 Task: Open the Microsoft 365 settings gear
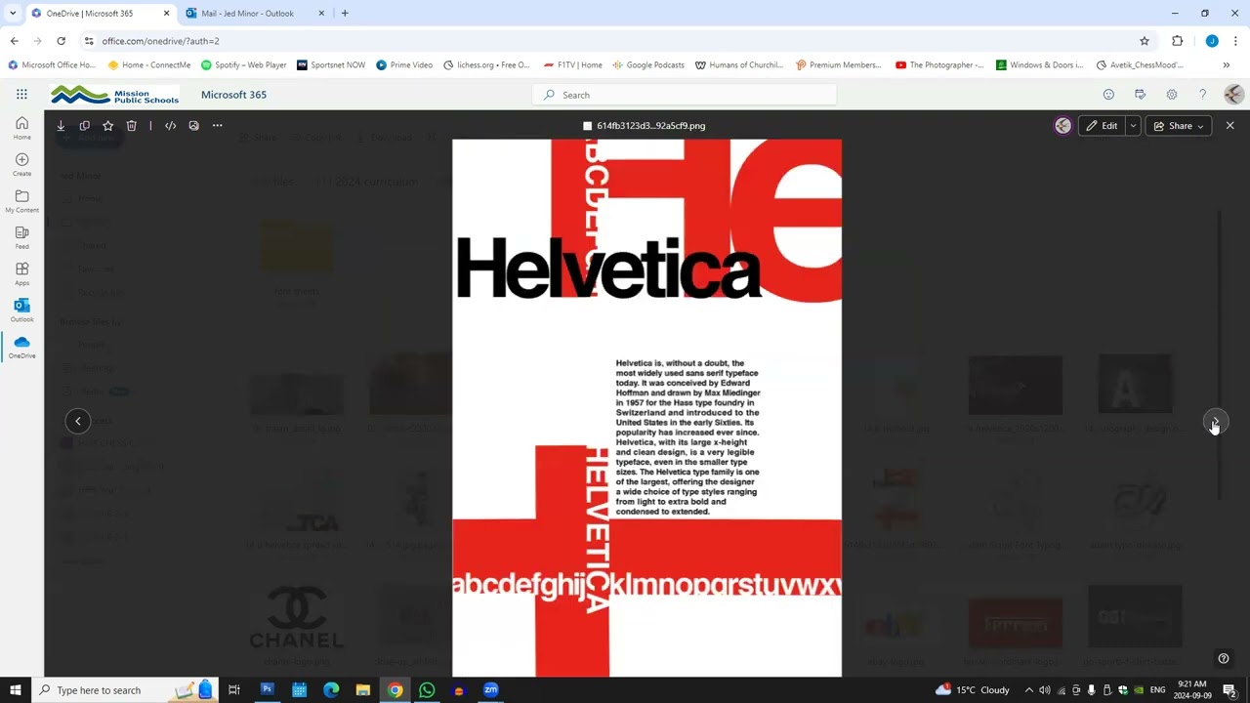coord(1171,95)
